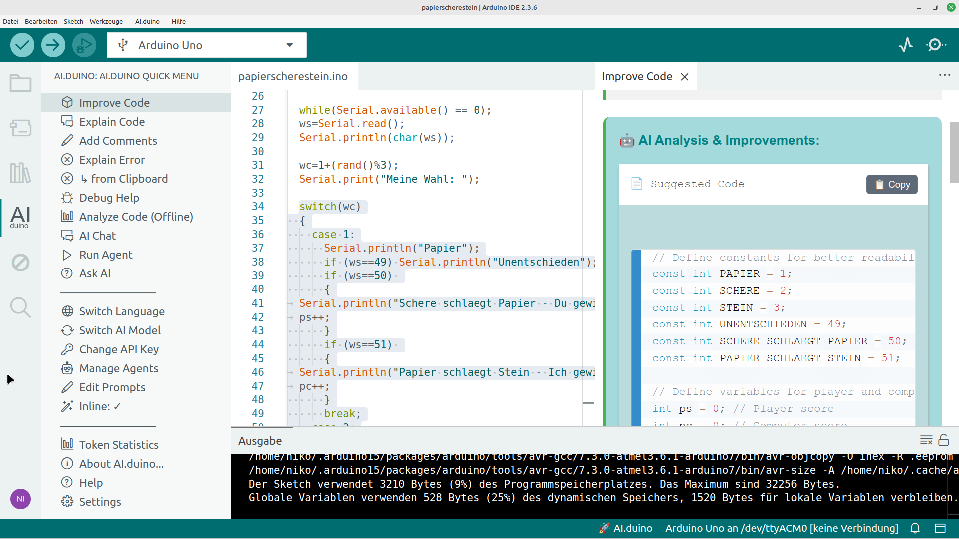Open the Boards Manager sidebar icon

pyautogui.click(x=20, y=128)
